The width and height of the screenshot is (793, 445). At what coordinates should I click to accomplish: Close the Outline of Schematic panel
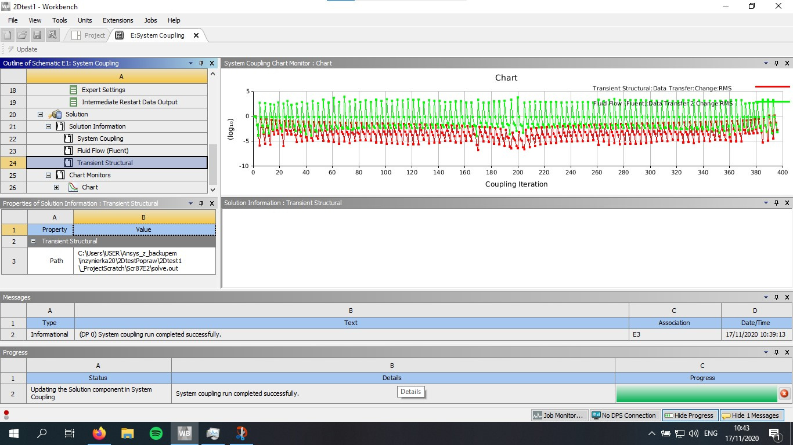[x=211, y=63]
